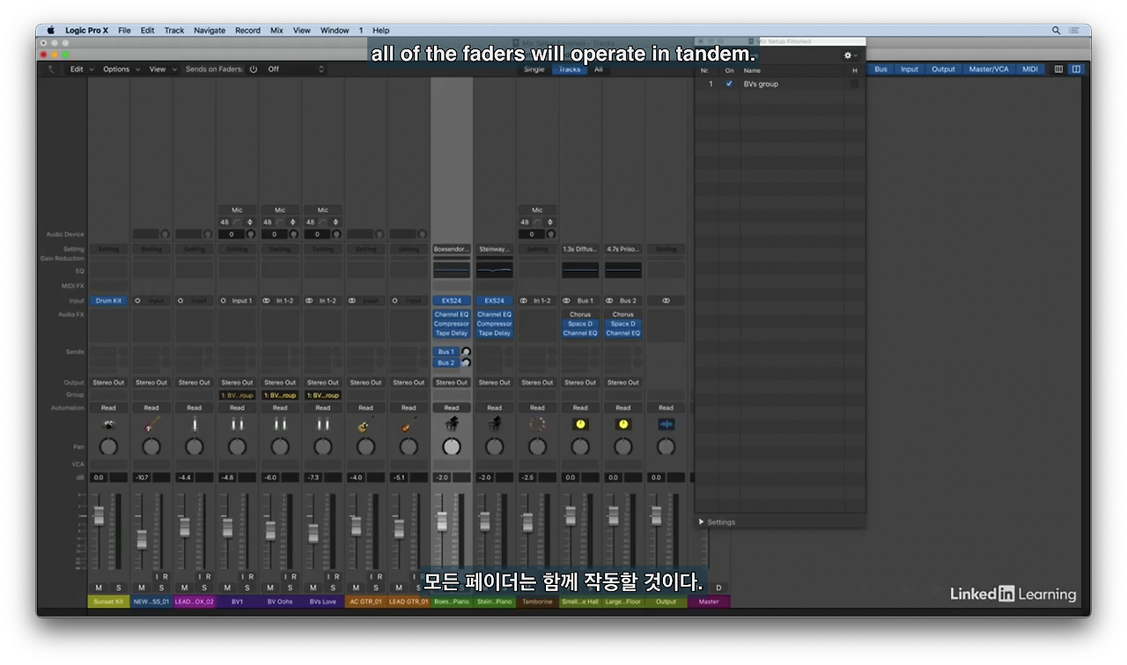Toggle the Bus channel filter button
Screen dimensions: 1127x665
click(880, 69)
